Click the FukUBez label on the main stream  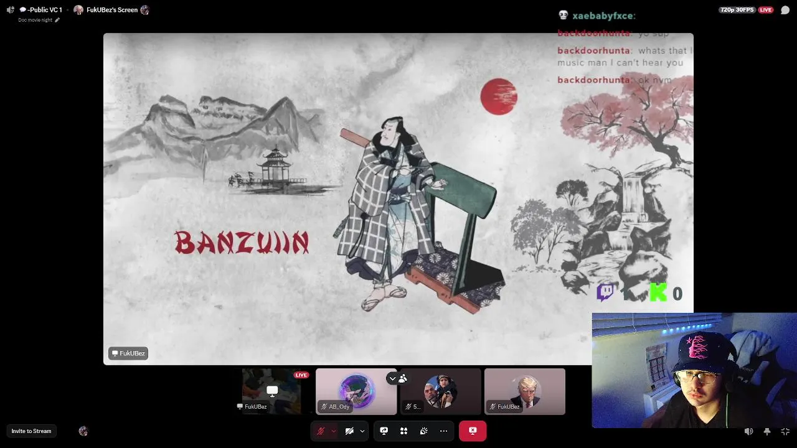click(x=128, y=353)
